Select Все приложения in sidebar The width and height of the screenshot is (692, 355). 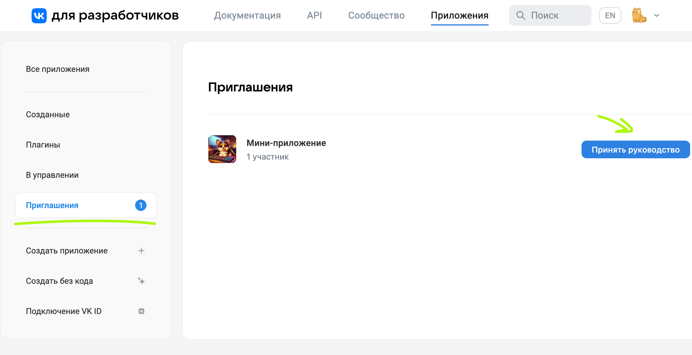(x=57, y=69)
